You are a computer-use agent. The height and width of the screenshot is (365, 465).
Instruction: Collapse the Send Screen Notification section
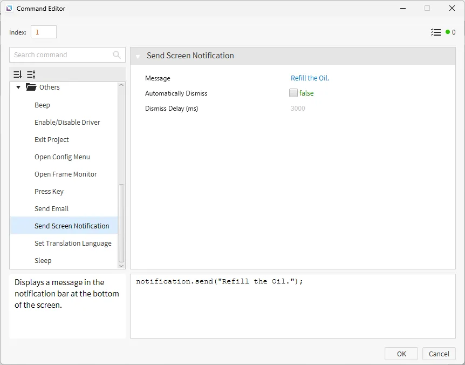(138, 56)
